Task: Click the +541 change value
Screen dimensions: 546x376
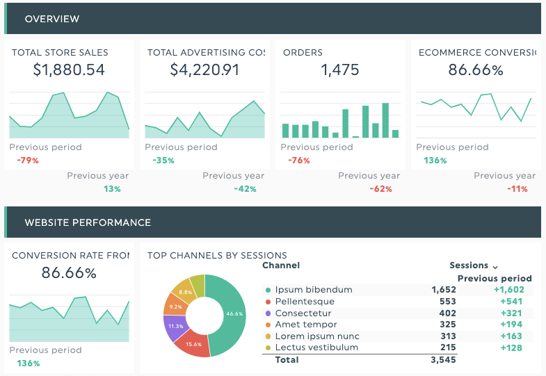Action: point(511,302)
